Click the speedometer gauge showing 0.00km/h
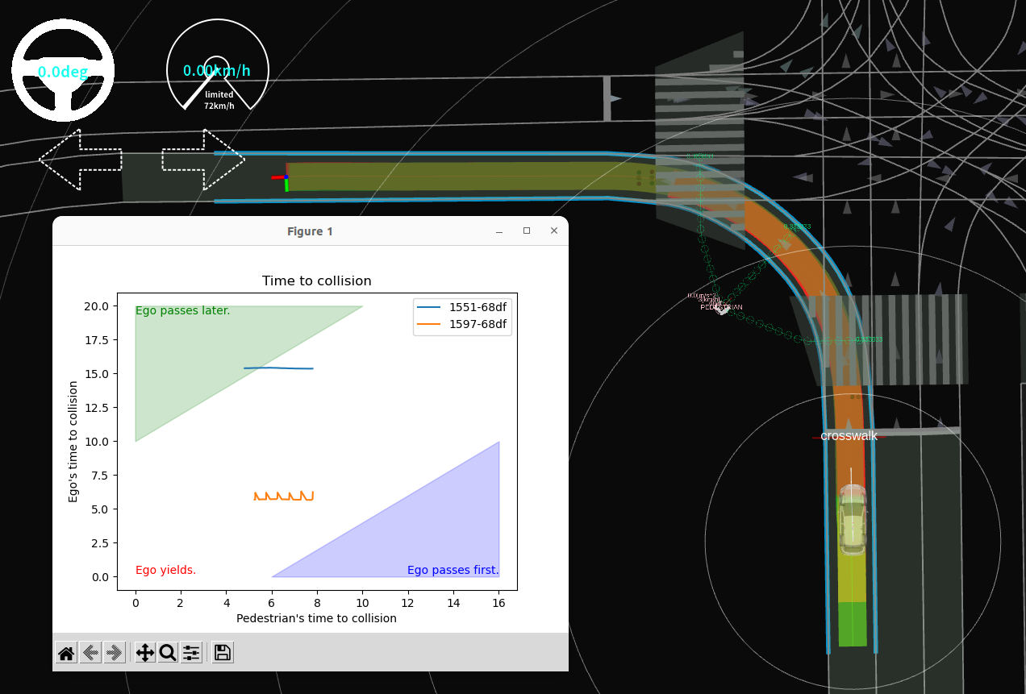 click(217, 71)
